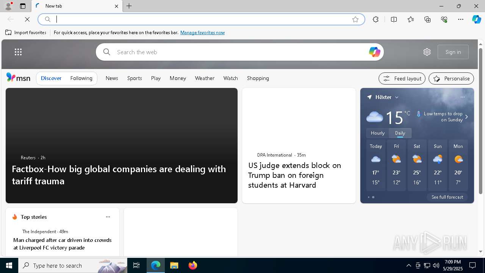Open the apps grid launcher
Screen dimensions: 485x273
[x=18, y=52]
